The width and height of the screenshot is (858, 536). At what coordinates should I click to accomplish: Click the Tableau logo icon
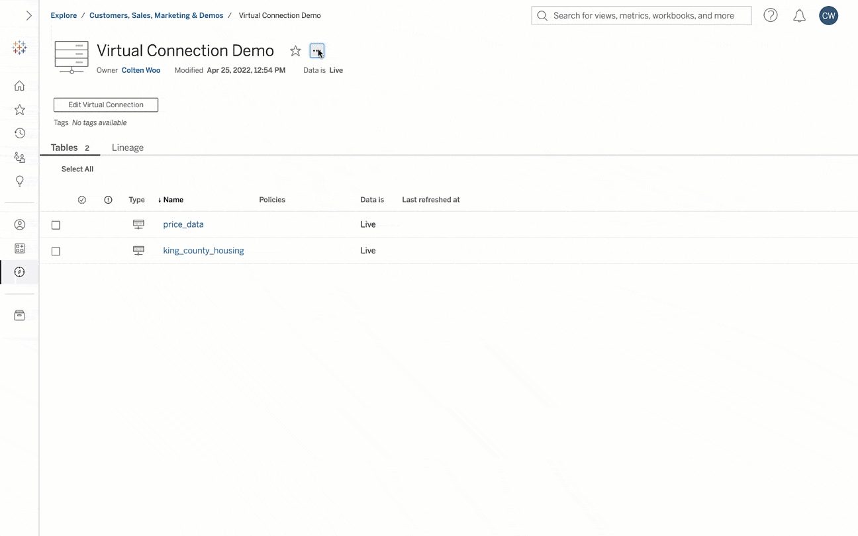[x=20, y=48]
